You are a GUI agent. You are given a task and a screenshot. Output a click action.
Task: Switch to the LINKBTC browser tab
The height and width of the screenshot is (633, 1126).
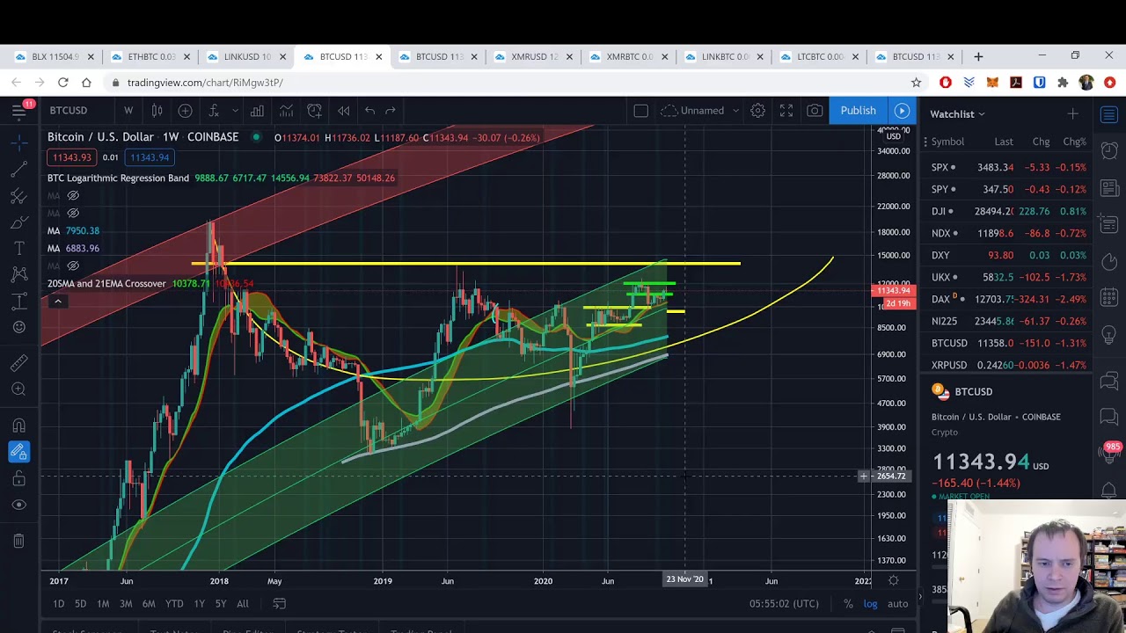724,56
